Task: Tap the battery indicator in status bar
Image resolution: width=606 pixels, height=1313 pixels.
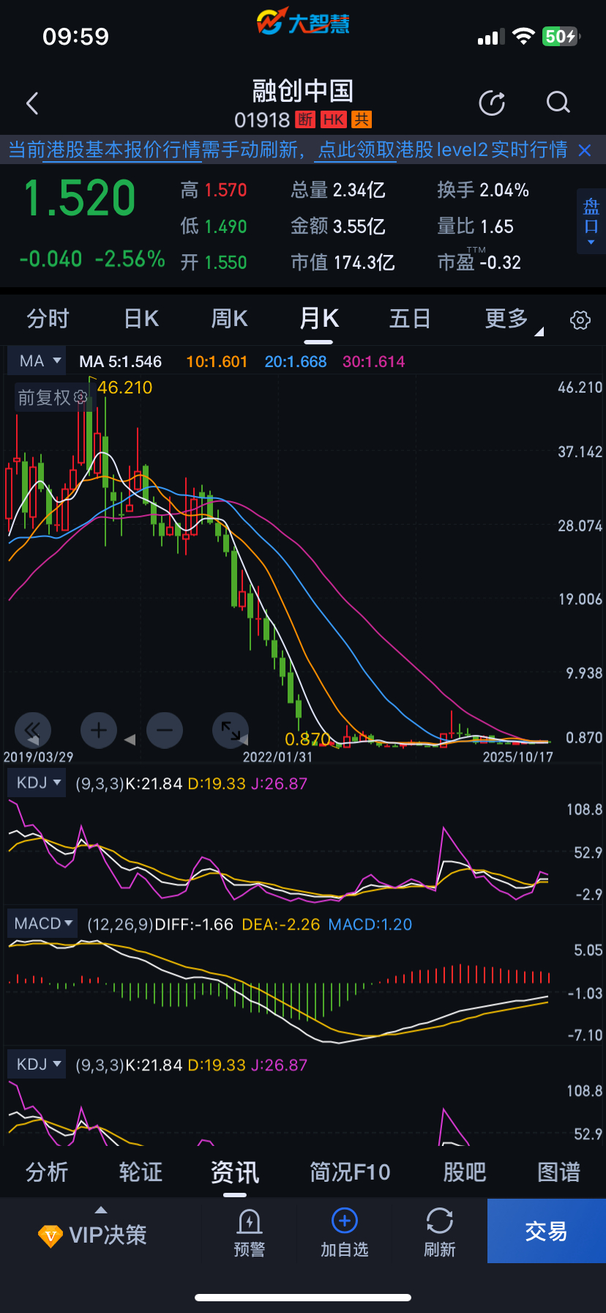Action: click(x=561, y=36)
